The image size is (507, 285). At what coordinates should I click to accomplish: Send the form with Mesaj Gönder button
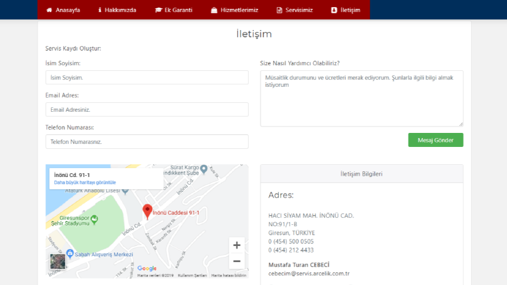[x=435, y=140]
